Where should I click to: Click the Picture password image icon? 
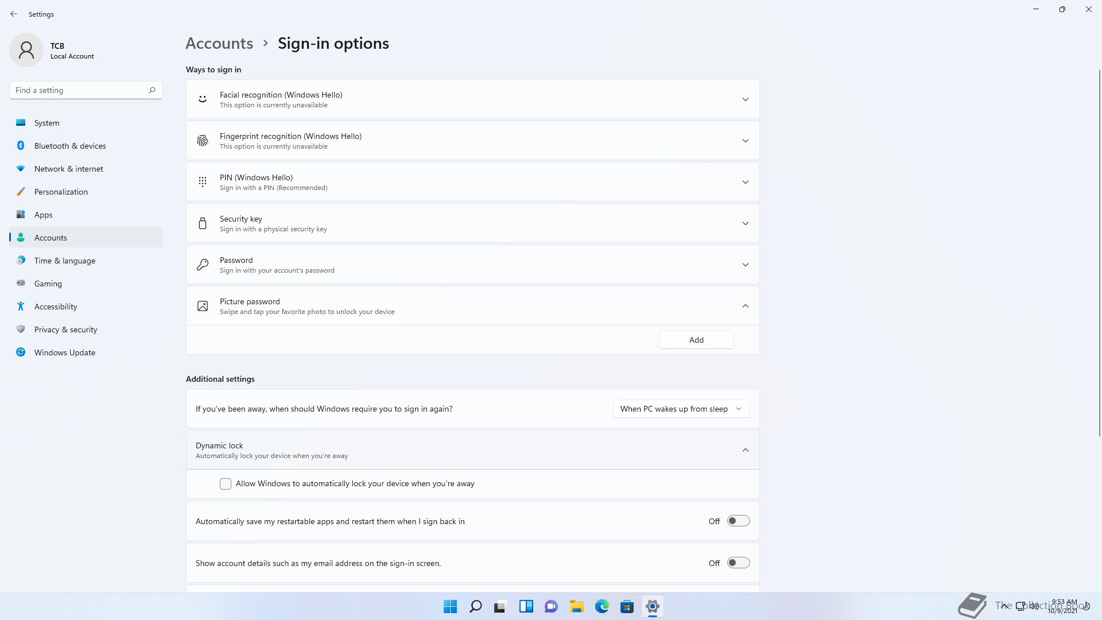point(203,306)
